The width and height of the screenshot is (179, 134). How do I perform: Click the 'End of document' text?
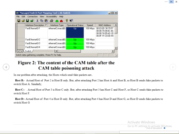tap(154, 128)
